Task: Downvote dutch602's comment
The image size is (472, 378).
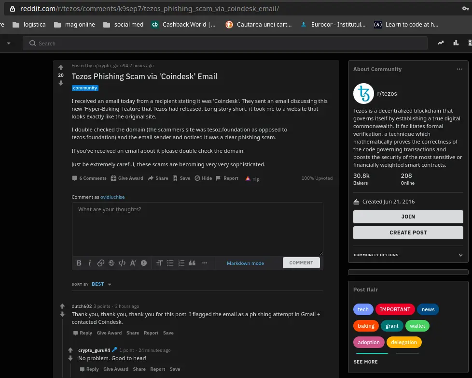Action: coord(62,314)
